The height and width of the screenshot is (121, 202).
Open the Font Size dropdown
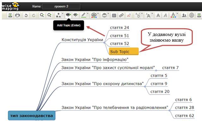coord(149,15)
